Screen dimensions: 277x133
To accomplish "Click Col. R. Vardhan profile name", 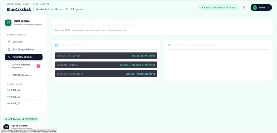I will [x=20, y=126].
